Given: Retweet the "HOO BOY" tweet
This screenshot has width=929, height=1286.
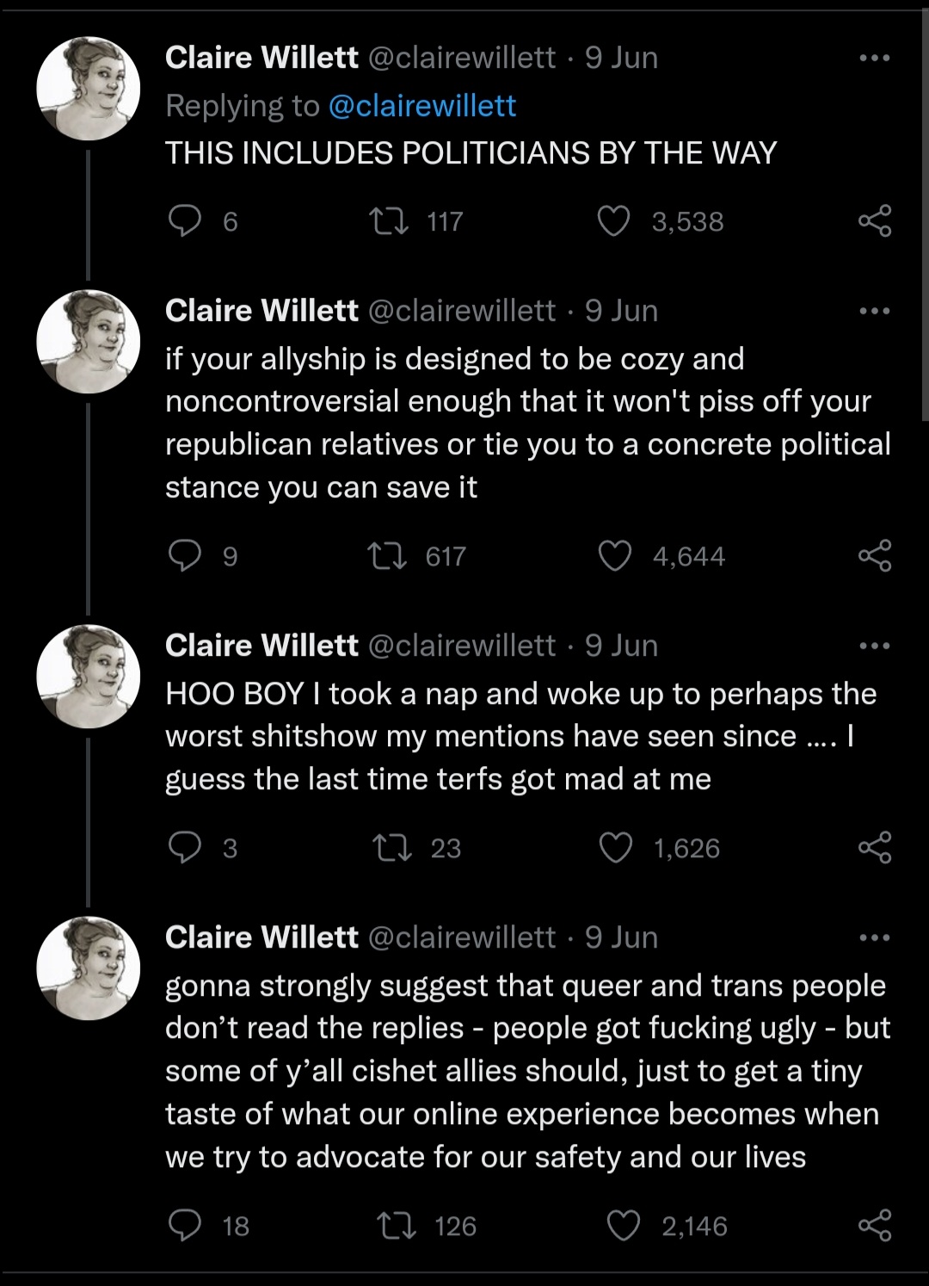Looking at the screenshot, I should pos(392,848).
